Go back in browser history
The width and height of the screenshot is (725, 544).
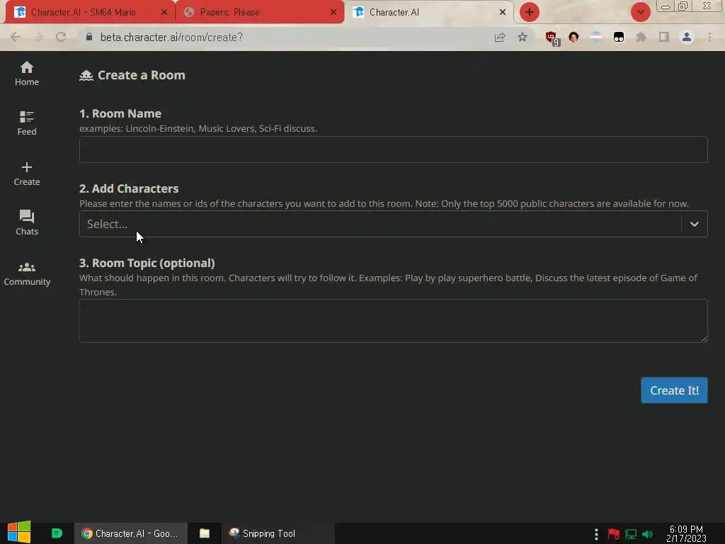click(16, 37)
